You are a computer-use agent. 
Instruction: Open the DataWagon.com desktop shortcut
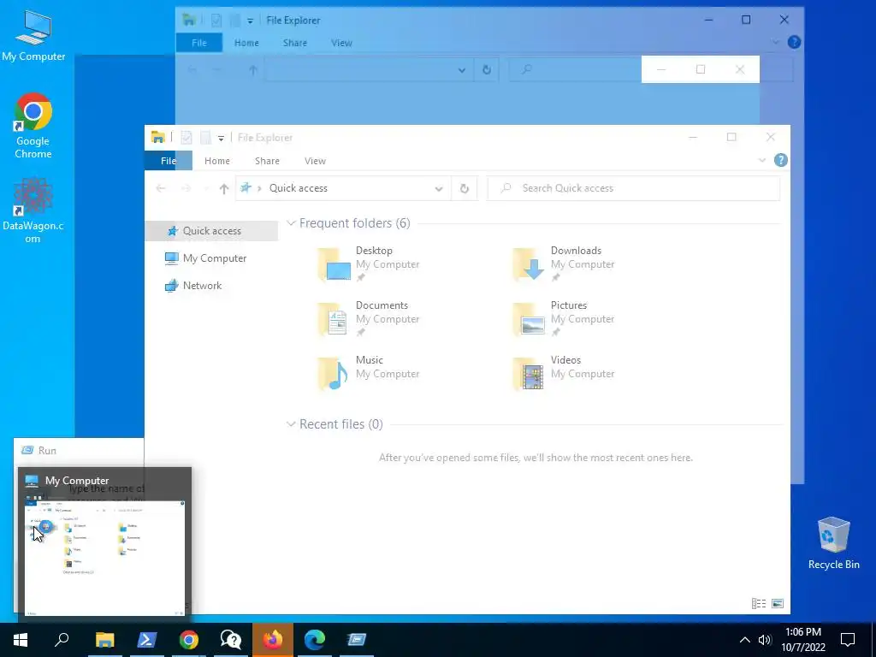click(x=33, y=210)
